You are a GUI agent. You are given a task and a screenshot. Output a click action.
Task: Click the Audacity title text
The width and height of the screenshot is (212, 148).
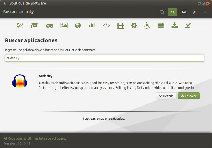pos(46,76)
